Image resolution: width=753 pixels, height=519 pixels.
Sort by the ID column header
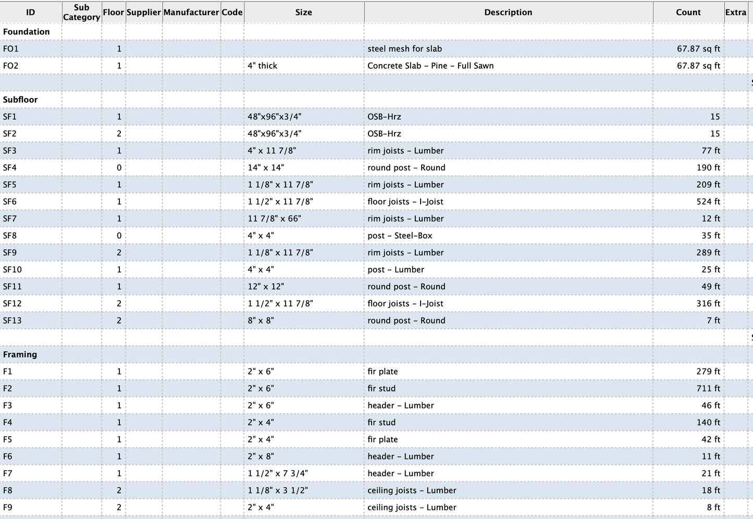click(x=31, y=13)
